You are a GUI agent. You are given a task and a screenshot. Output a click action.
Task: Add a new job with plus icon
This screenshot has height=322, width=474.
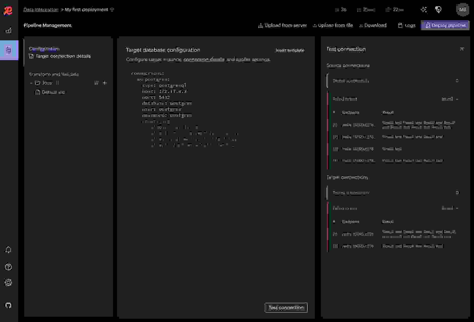tap(105, 83)
